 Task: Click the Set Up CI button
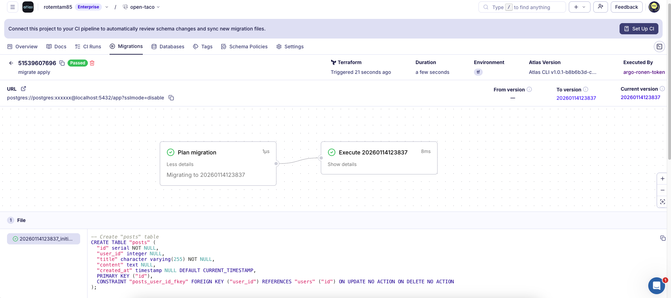pyautogui.click(x=639, y=29)
